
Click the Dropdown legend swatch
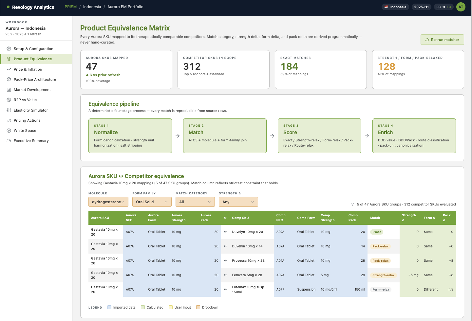click(198, 307)
